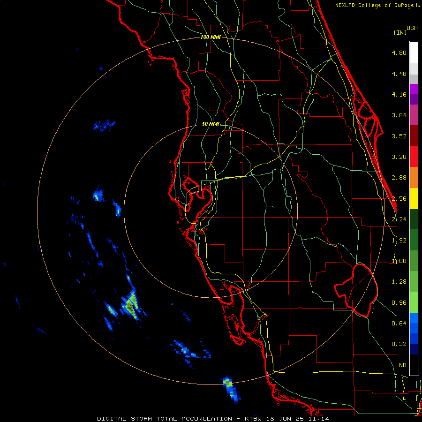Click the 2.24 legend value
Screen dimensions: 422x422
pyautogui.click(x=399, y=219)
